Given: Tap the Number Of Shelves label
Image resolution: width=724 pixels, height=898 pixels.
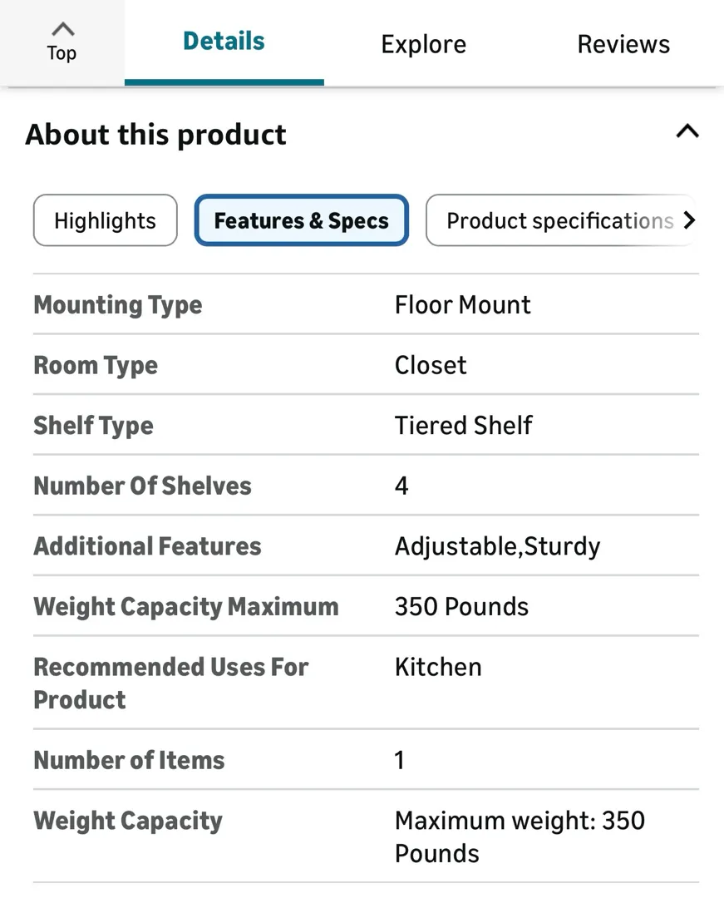Looking at the screenshot, I should (142, 486).
